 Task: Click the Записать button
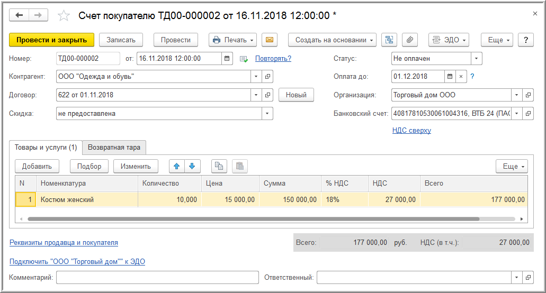point(121,40)
